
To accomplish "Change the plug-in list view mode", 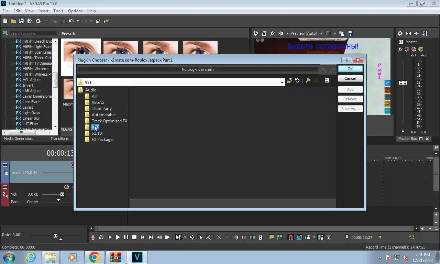I will (327, 80).
